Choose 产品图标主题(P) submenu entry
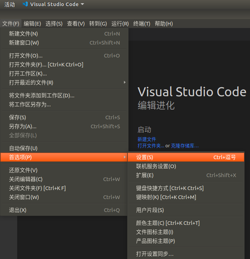This screenshot has height=259, width=250. point(186,241)
